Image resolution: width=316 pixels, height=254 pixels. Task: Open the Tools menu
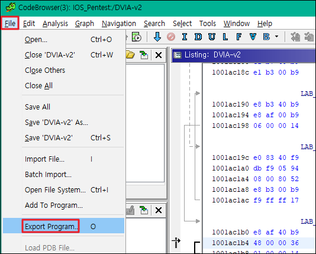pyautogui.click(x=208, y=23)
